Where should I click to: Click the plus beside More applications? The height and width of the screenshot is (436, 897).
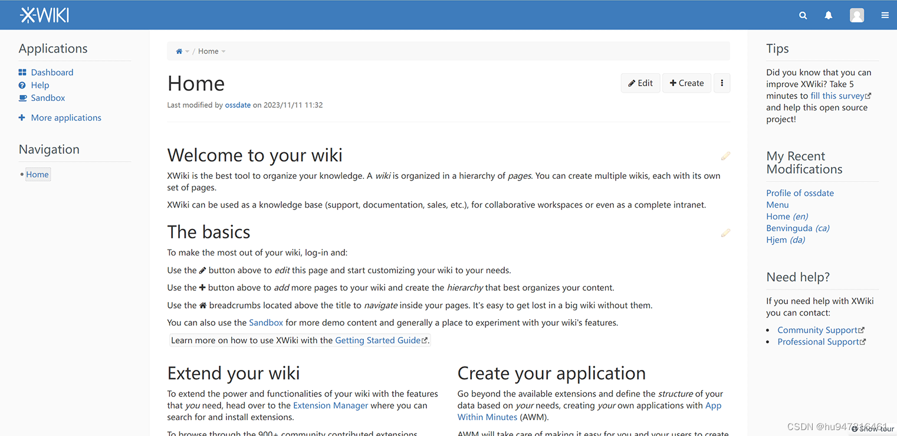[x=24, y=117]
